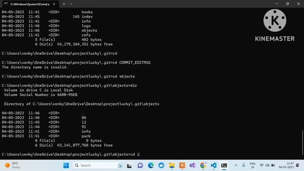304x171 pixels.
Task: Open Task View on the taskbar
Action: coord(130,165)
